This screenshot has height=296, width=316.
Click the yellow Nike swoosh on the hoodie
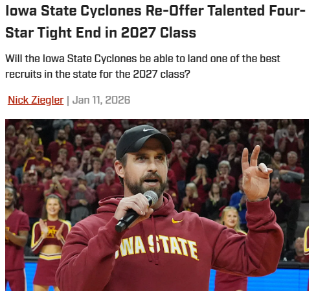(x=177, y=221)
